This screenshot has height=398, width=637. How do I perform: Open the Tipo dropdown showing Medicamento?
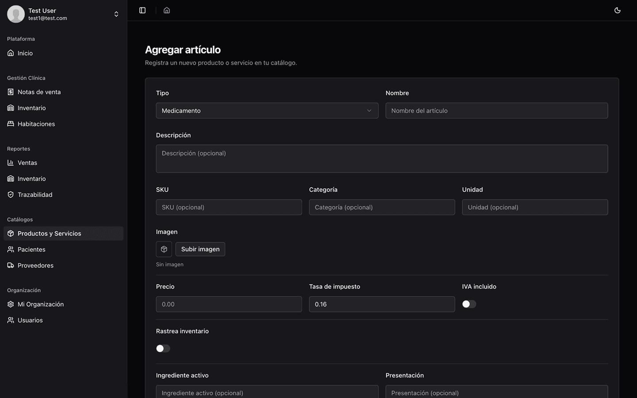(267, 111)
